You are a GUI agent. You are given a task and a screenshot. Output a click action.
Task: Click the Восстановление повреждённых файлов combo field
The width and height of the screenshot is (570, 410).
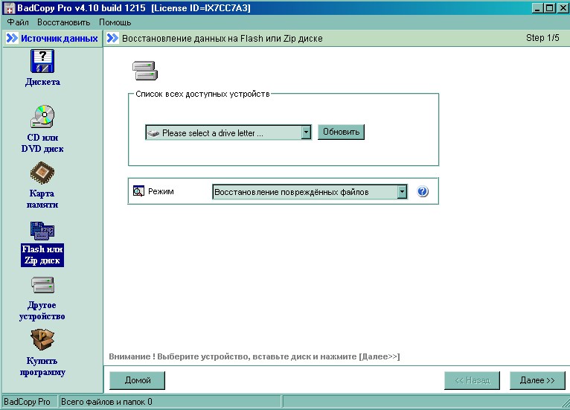pyautogui.click(x=310, y=191)
